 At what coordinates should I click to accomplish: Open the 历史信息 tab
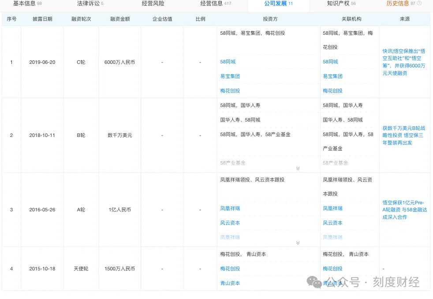[400, 4]
